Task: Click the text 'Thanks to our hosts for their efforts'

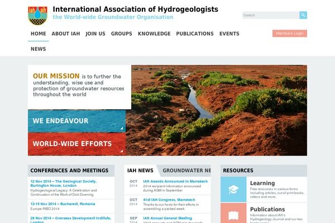Action: (x=171, y=205)
